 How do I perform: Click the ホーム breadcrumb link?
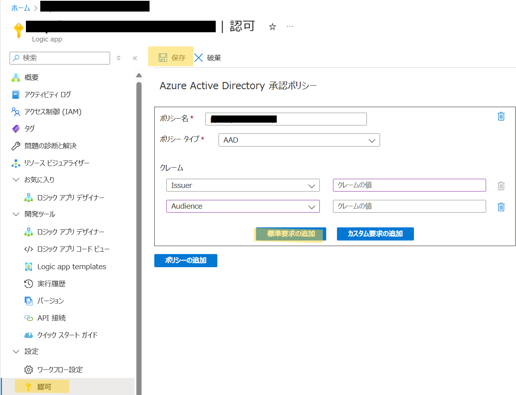(x=20, y=8)
